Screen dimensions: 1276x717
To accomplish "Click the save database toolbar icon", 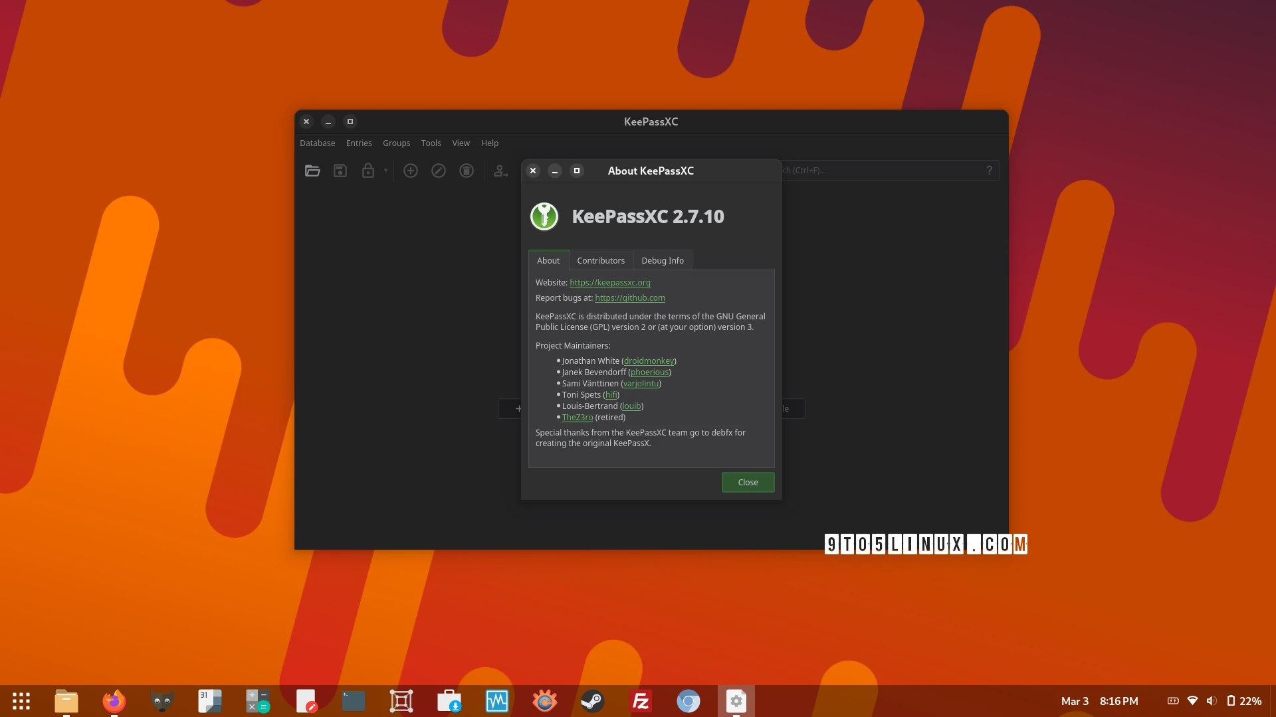I will (340, 171).
